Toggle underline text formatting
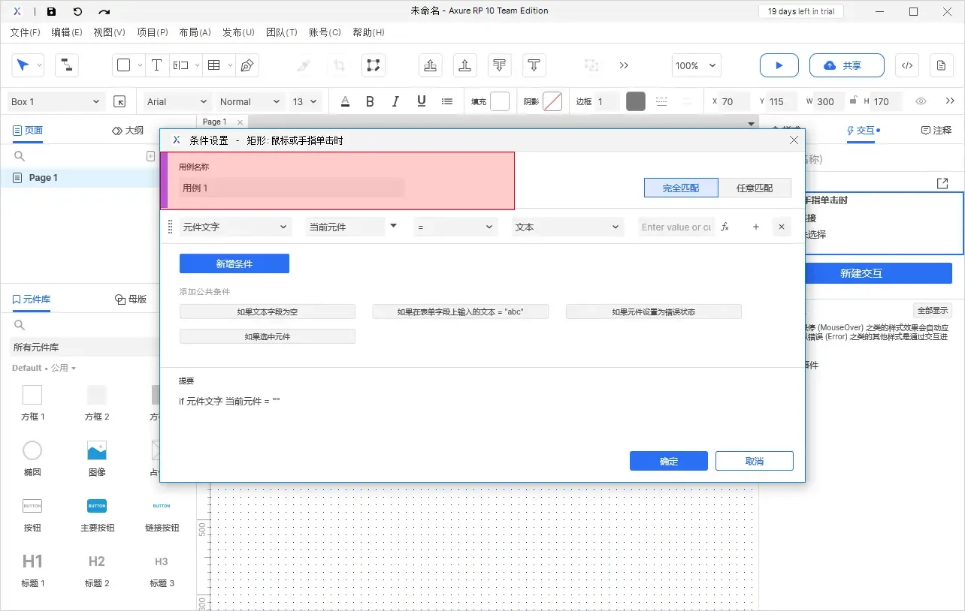 pyautogui.click(x=421, y=101)
